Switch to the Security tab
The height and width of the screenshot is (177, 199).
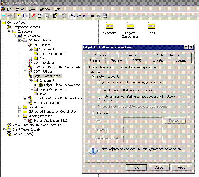click(x=116, y=60)
